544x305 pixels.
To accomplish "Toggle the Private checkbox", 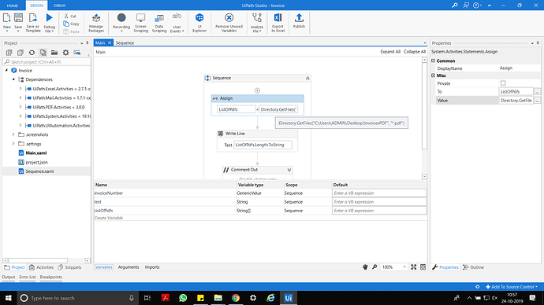I will 503,83.
